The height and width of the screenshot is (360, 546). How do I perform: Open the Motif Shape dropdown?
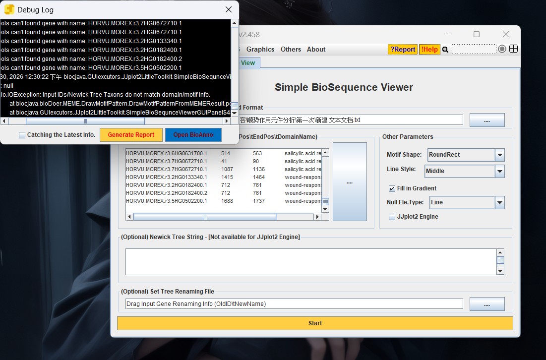(499, 155)
